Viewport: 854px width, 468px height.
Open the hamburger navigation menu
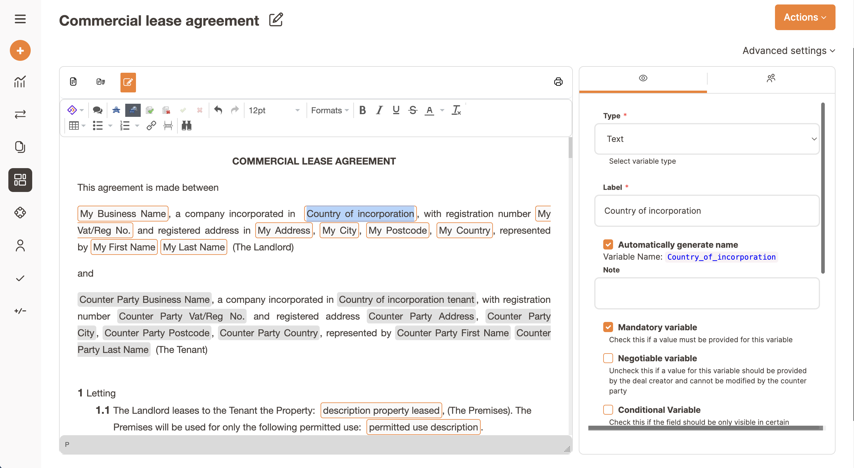click(20, 19)
